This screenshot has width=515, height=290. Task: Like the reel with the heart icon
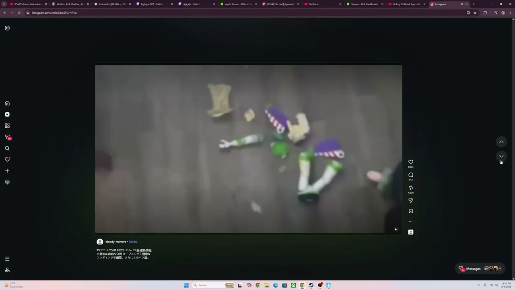(411, 162)
